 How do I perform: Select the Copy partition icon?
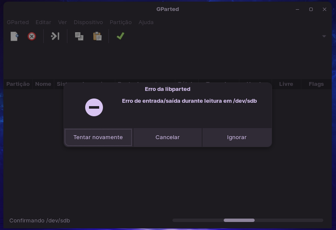pos(79,36)
